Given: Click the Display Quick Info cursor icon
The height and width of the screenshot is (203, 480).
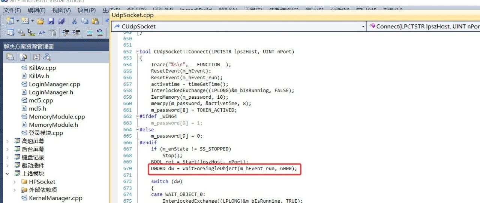Looking at the screenshot, I should tap(31, 33).
